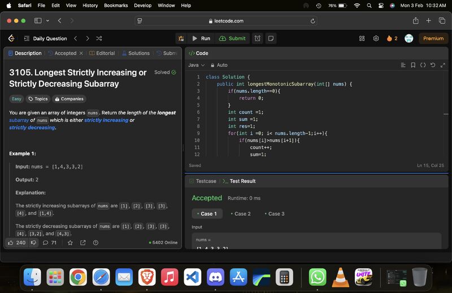Follow the 'strictly decreasing' link
452x293 pixels.
point(32,128)
